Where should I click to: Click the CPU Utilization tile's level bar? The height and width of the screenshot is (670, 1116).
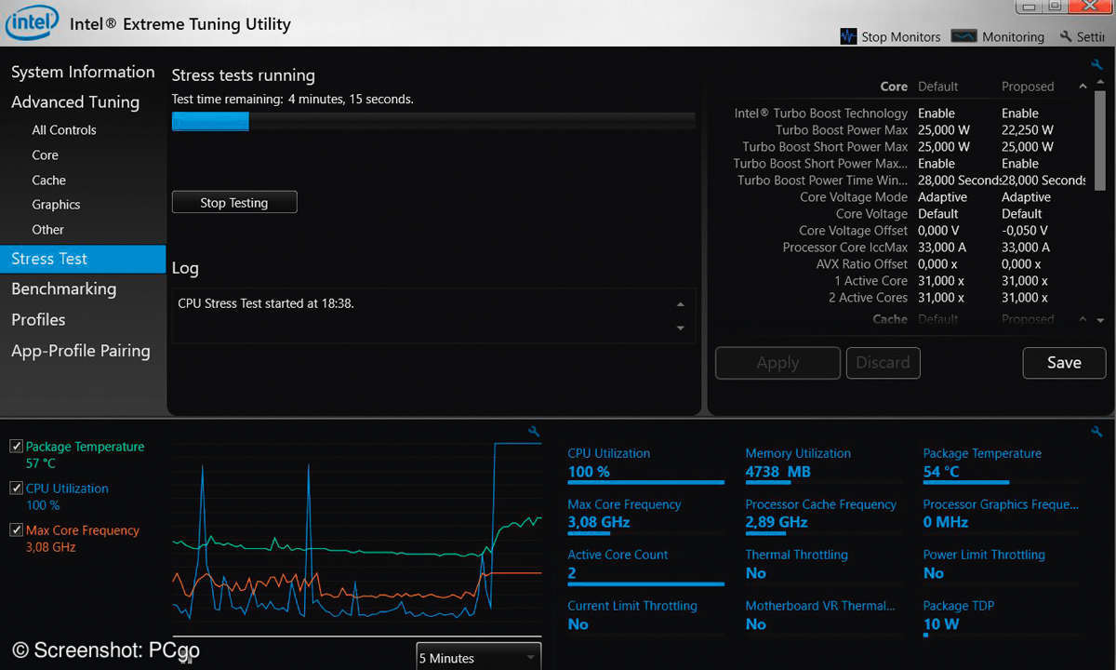click(x=645, y=482)
